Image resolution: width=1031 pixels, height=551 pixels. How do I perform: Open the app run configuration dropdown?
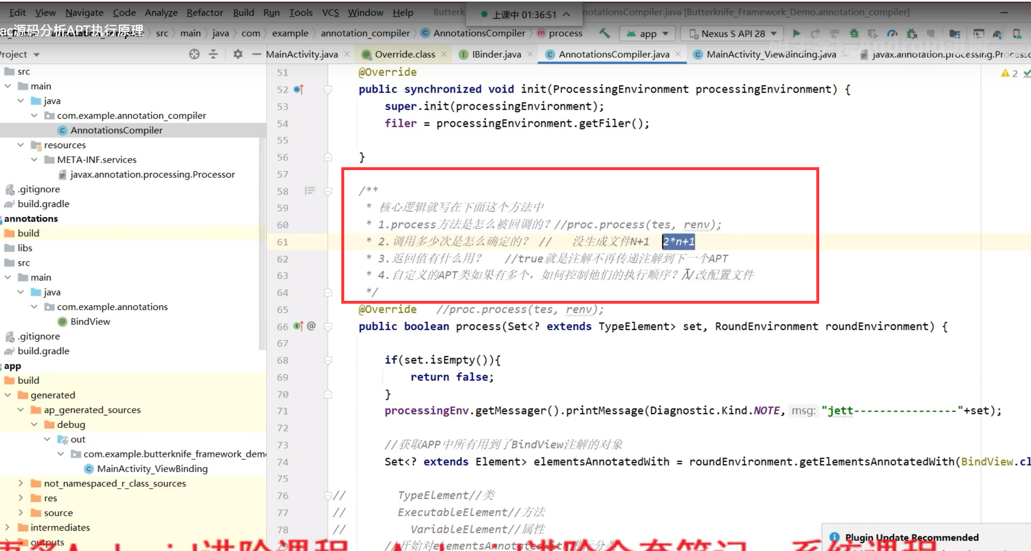[x=647, y=34]
